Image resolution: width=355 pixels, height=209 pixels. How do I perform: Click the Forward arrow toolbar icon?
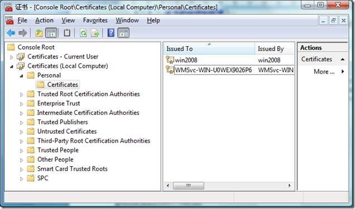(23, 33)
